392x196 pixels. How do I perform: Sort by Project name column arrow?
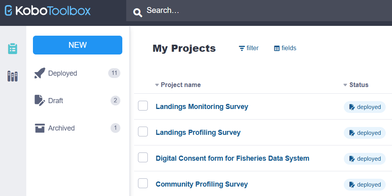click(157, 85)
